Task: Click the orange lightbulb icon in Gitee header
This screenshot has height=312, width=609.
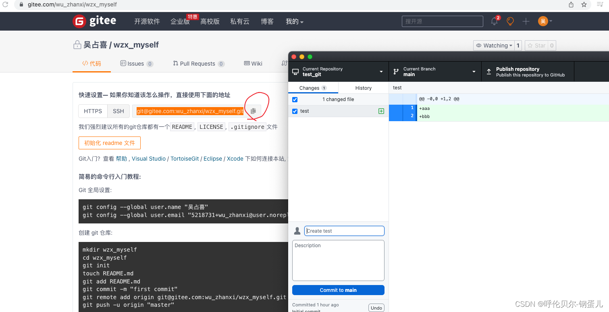Action: tap(510, 21)
